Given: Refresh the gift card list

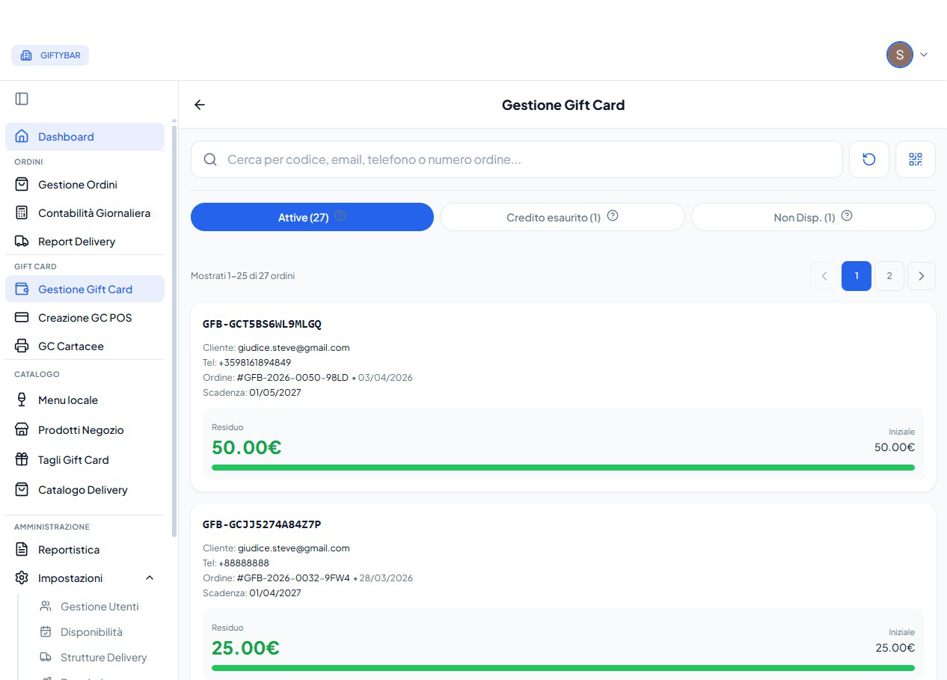Looking at the screenshot, I should (869, 159).
